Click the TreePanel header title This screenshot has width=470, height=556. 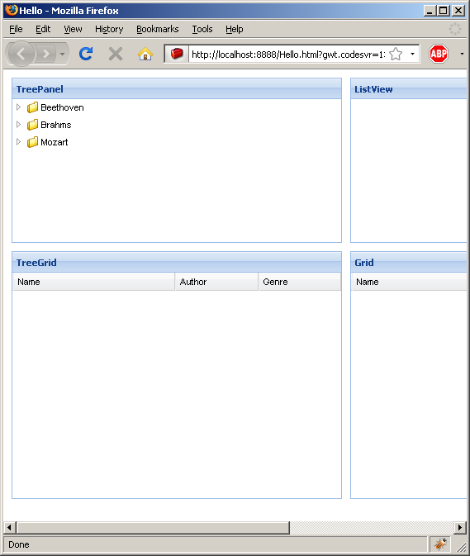(40, 89)
